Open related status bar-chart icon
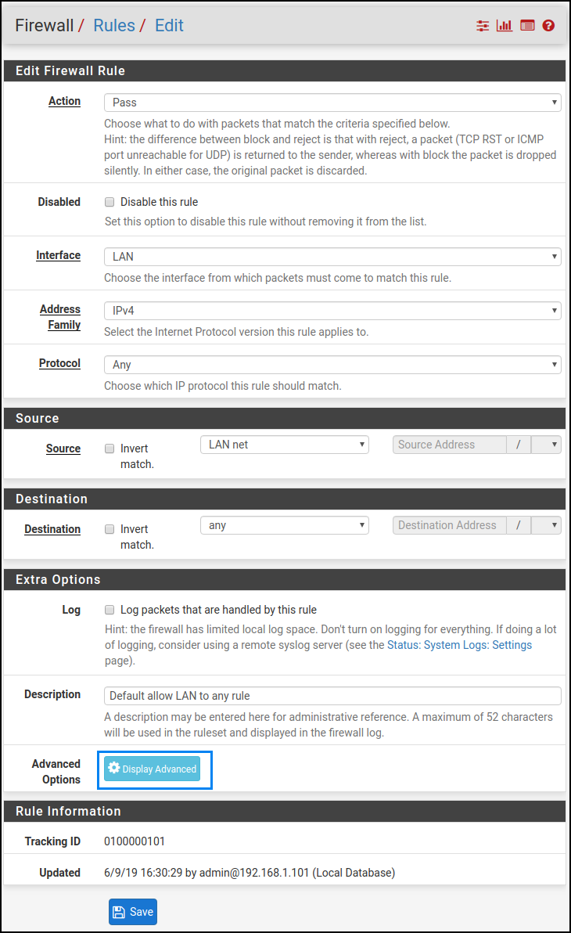Viewport: 571px width, 933px height. point(505,26)
